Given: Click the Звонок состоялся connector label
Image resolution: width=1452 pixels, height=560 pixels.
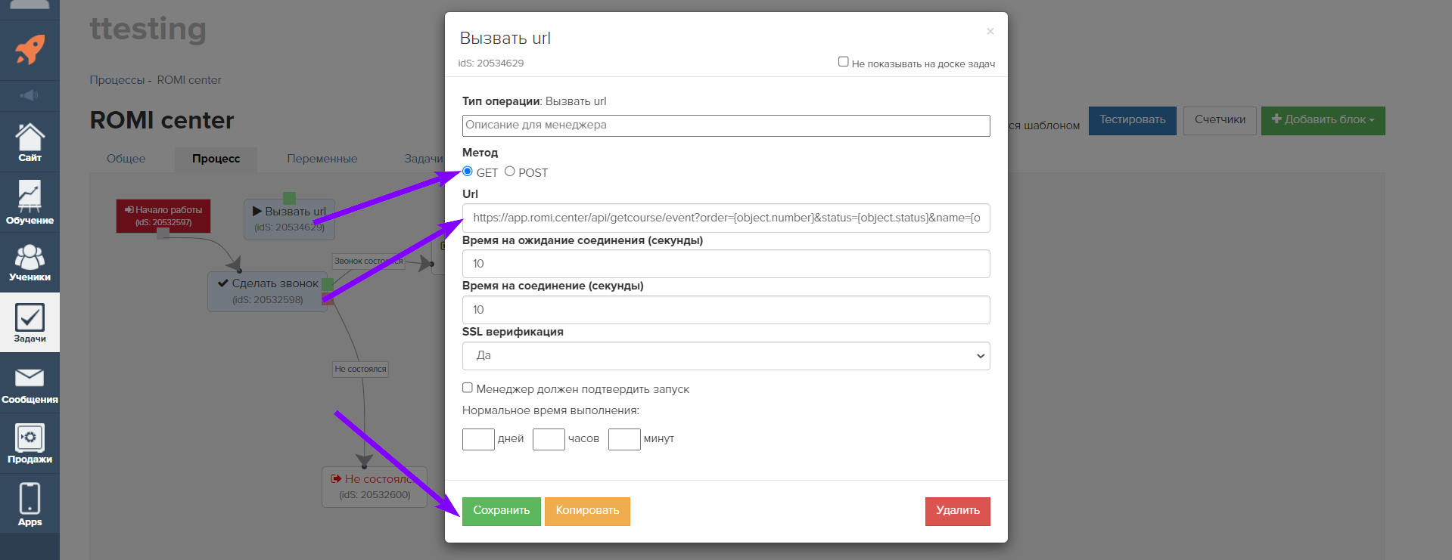Looking at the screenshot, I should coord(368,261).
